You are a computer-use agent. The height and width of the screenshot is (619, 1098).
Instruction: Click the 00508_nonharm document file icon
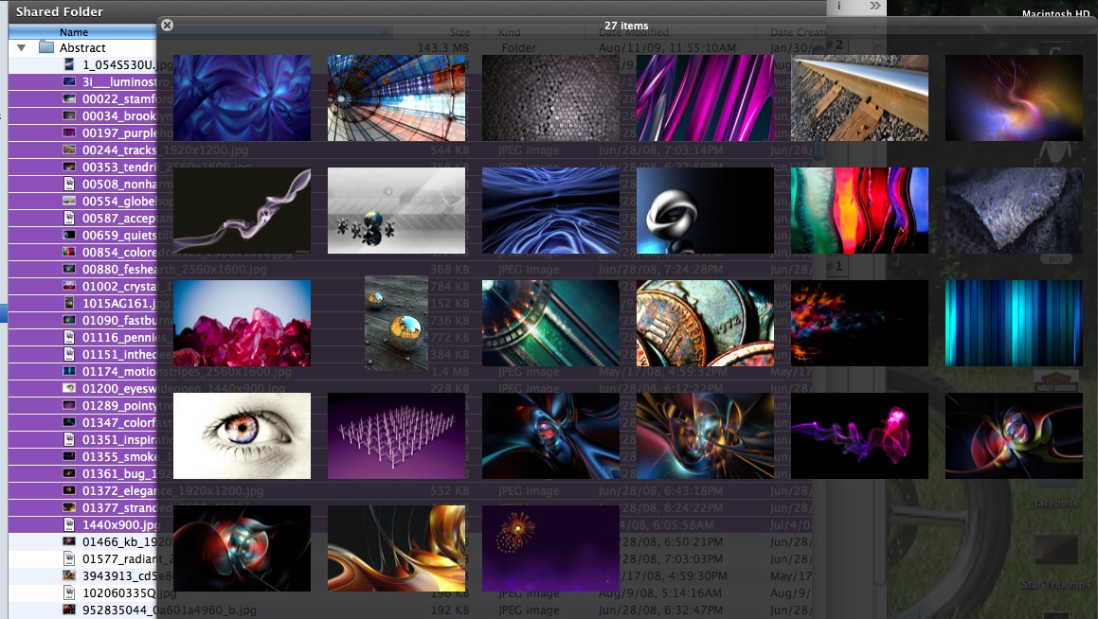[69, 184]
